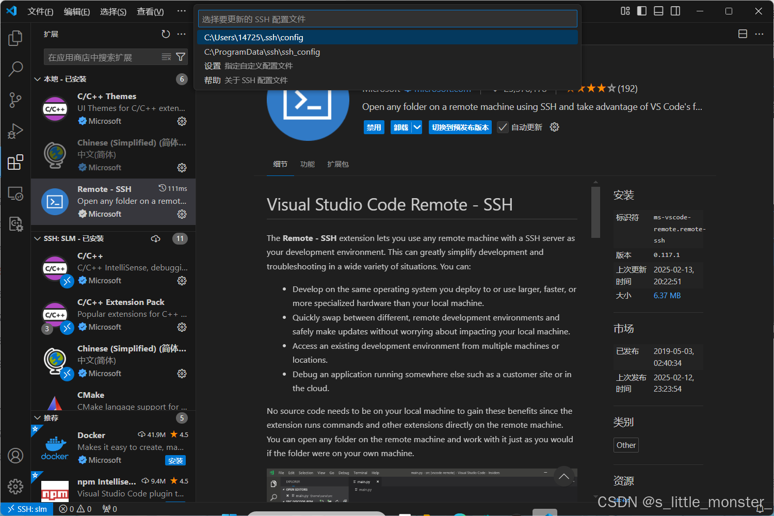Open the menu bar overflow ellipsis

(x=181, y=11)
